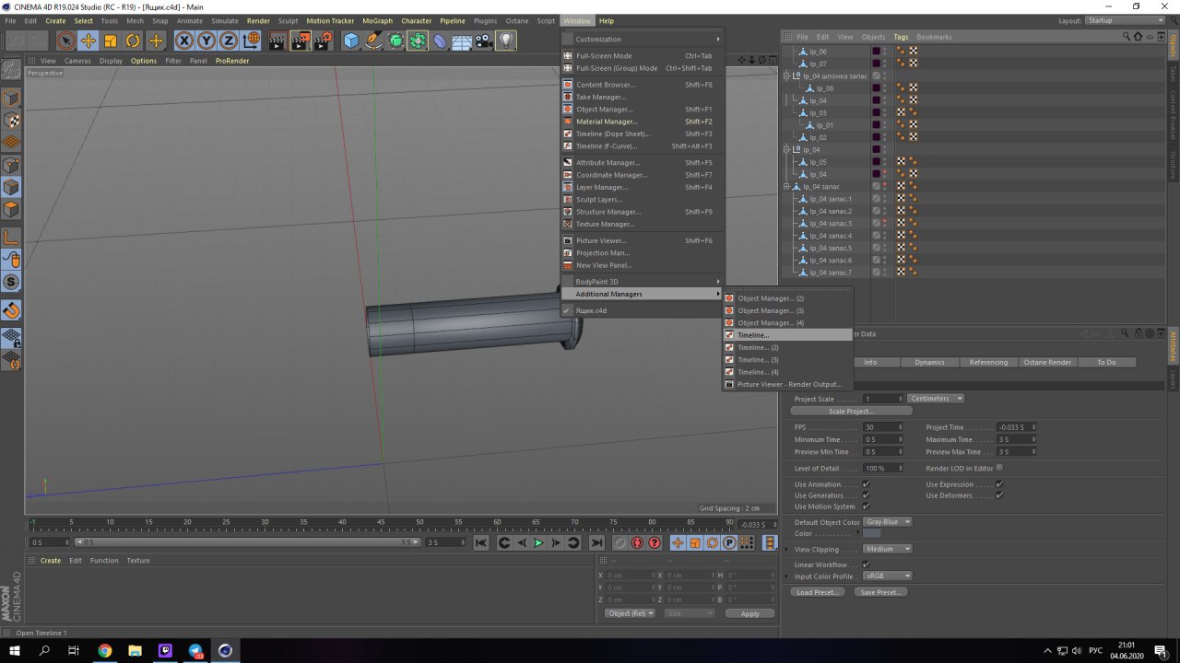This screenshot has height=663, width=1180.
Task: Open Input Color Profile sRGB dropdown
Action: point(888,576)
